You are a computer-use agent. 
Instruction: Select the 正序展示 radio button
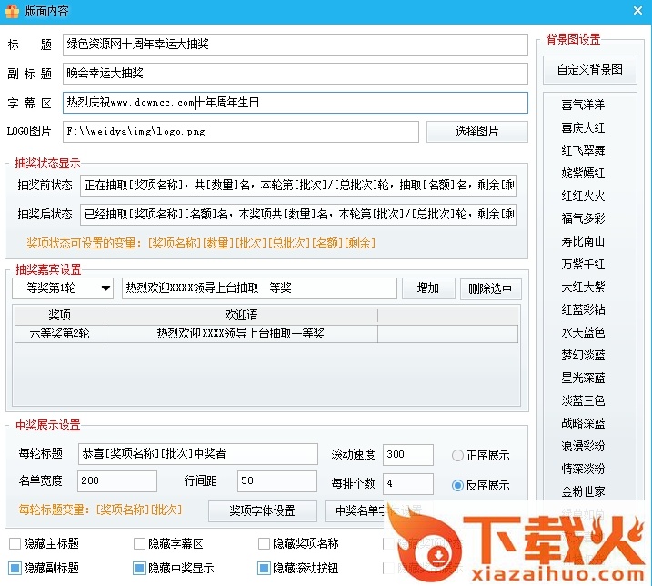(x=458, y=455)
